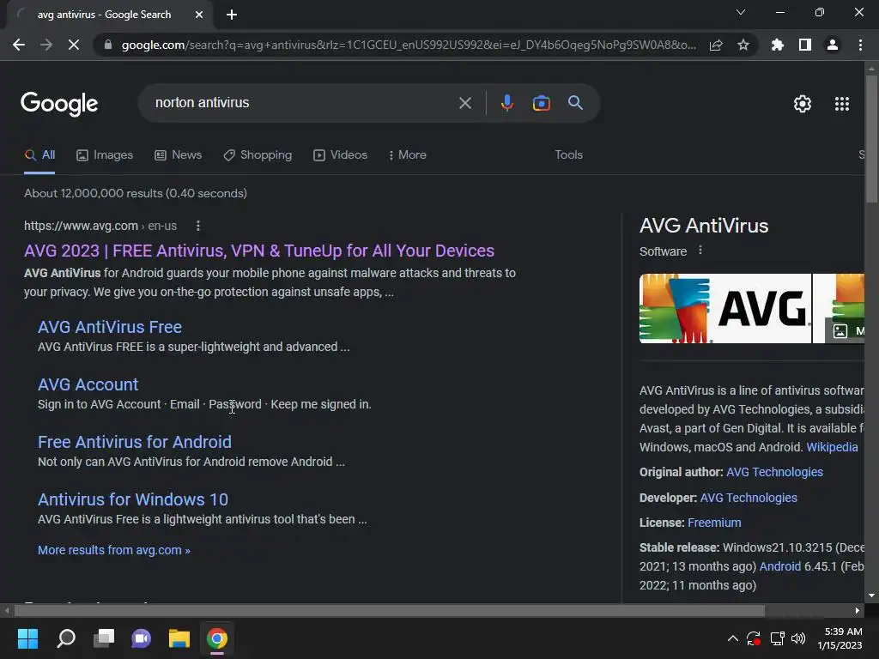
Task: Submit search with the magnifier icon
Action: (575, 103)
